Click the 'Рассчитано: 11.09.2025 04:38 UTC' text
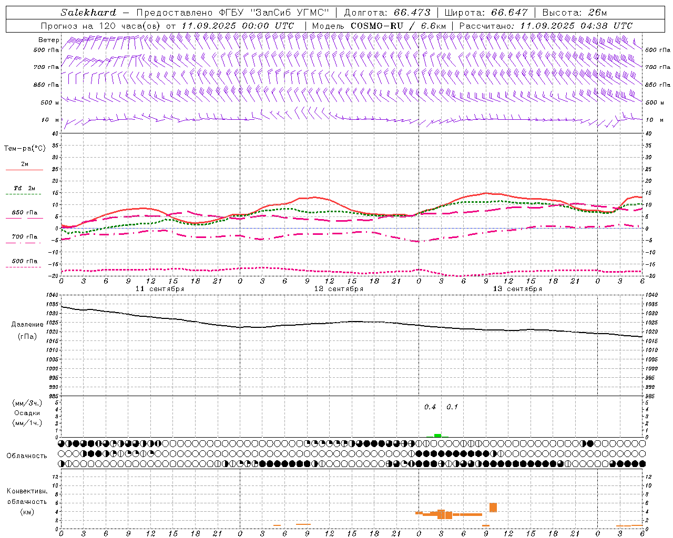This screenshot has height=538, width=673. (546, 26)
